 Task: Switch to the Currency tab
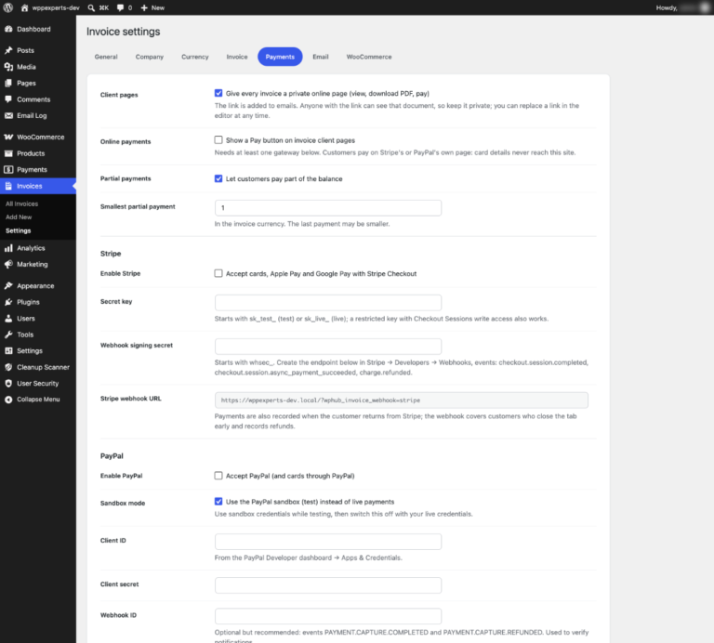coord(195,57)
